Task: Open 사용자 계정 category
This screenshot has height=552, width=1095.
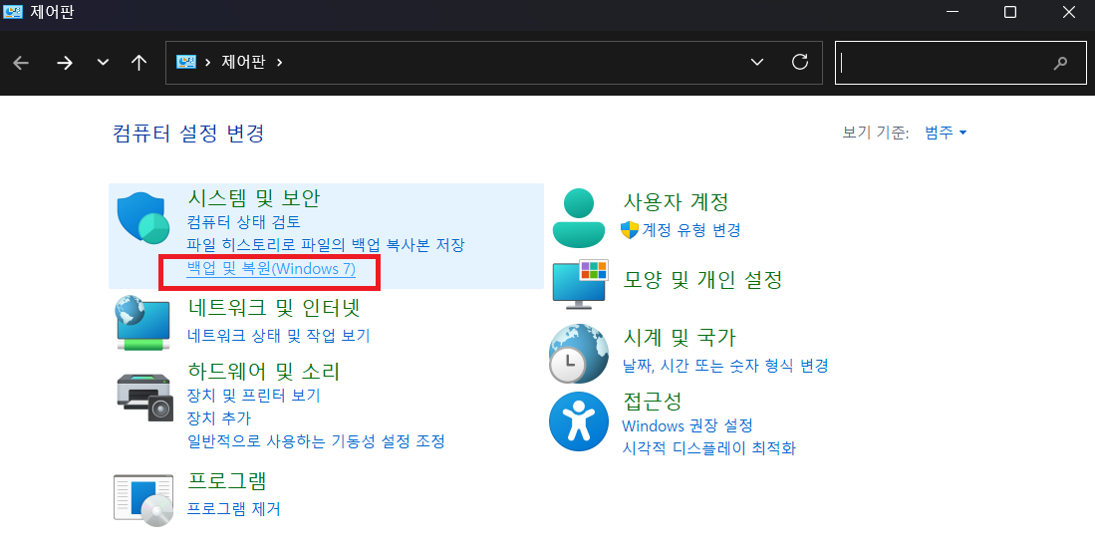Action: [x=676, y=202]
